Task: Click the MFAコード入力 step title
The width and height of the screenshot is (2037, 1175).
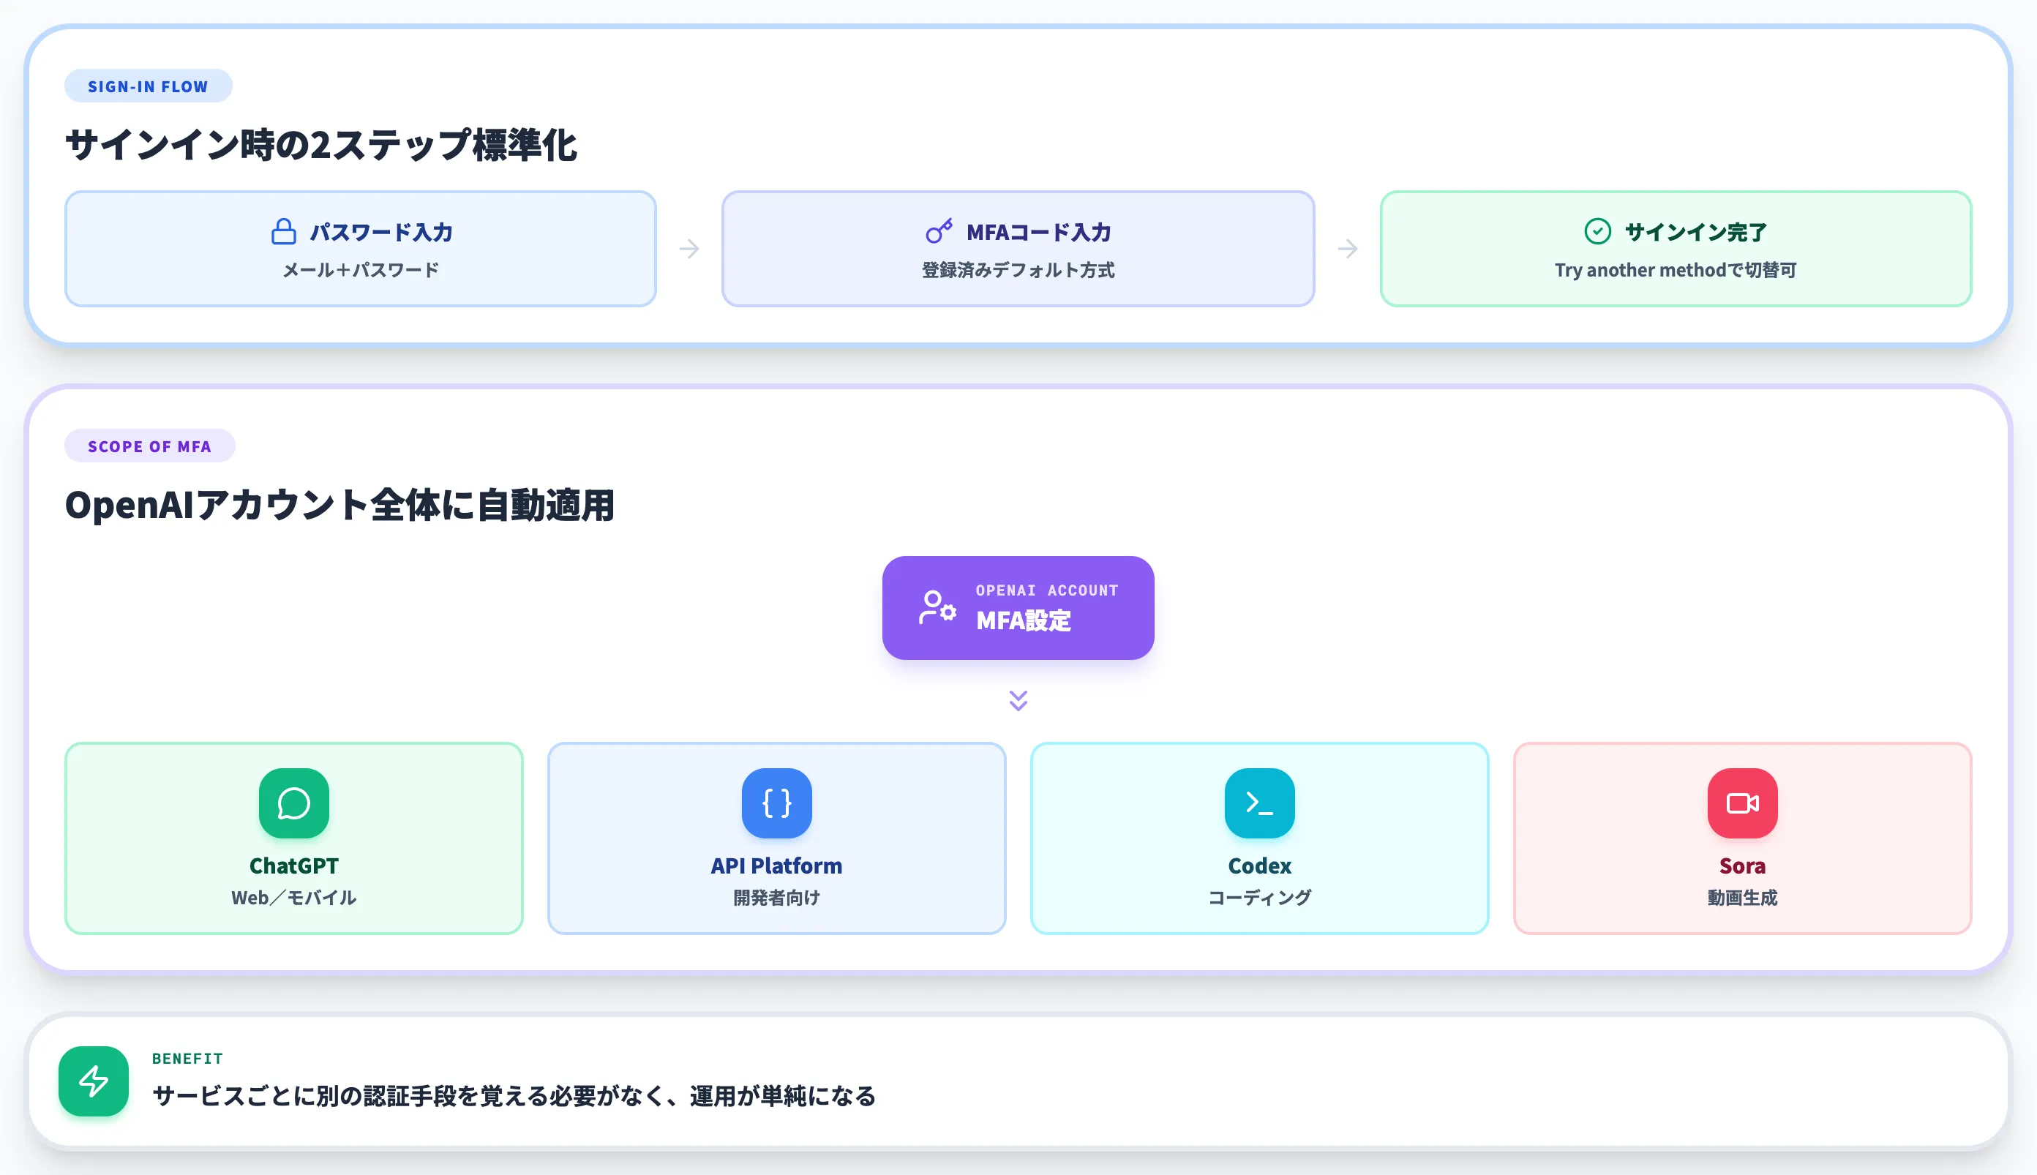Action: tap(1039, 233)
